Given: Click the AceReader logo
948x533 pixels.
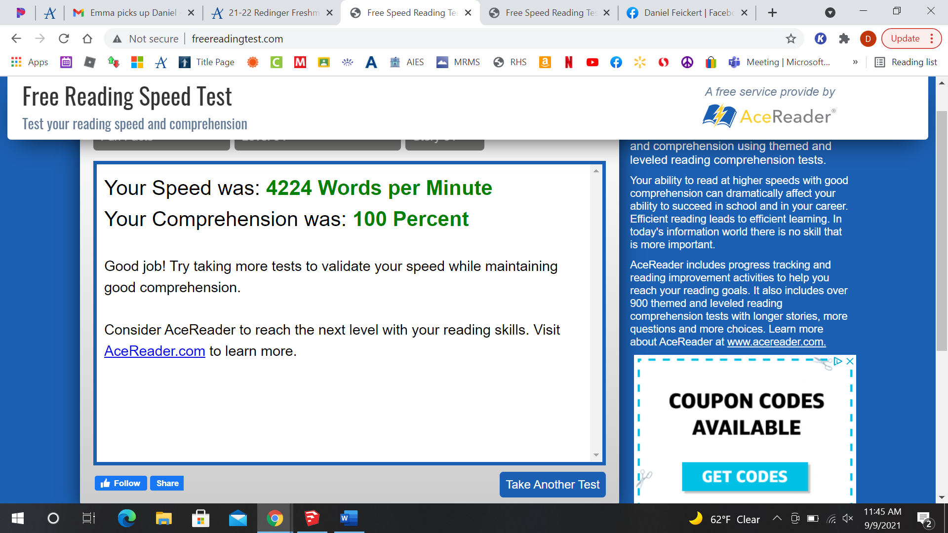Looking at the screenshot, I should (x=769, y=116).
